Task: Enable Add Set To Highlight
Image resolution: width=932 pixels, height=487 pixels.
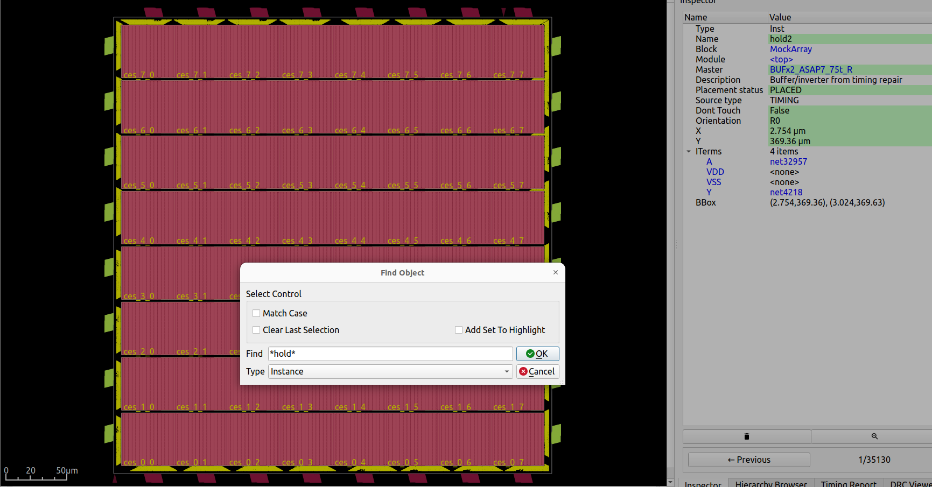Action: pyautogui.click(x=459, y=330)
